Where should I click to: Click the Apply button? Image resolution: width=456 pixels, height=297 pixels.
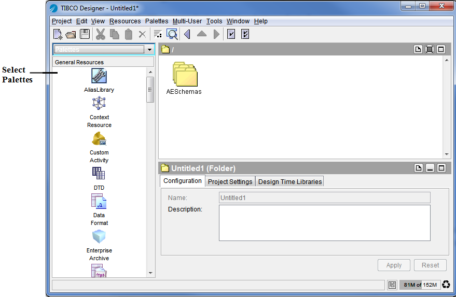pyautogui.click(x=394, y=265)
